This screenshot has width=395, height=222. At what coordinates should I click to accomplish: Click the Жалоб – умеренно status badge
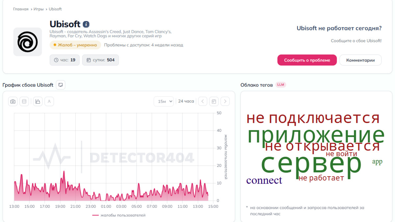75,45
